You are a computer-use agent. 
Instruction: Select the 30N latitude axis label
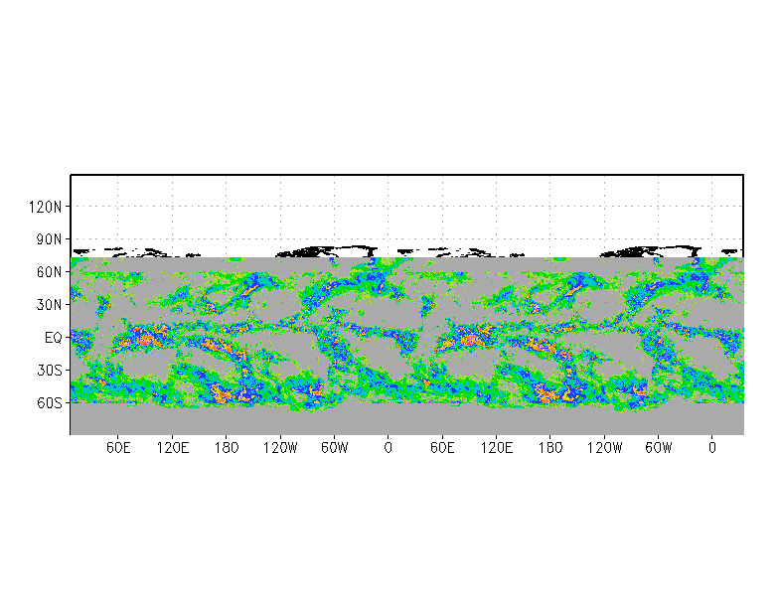pyautogui.click(x=50, y=305)
